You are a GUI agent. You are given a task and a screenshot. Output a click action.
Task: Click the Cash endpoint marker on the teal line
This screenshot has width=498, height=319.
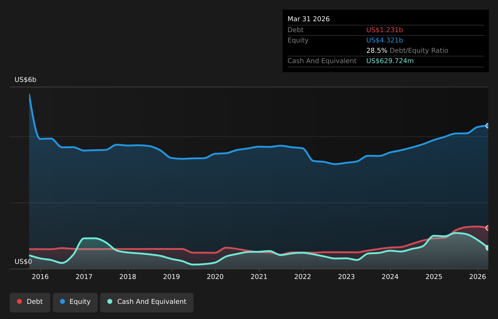click(488, 248)
